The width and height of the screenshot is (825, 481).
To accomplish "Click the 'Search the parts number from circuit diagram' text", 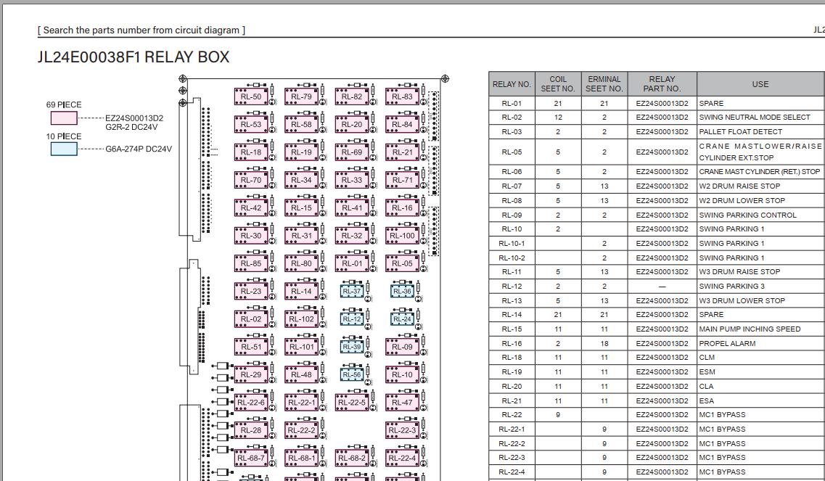I will tap(141, 30).
